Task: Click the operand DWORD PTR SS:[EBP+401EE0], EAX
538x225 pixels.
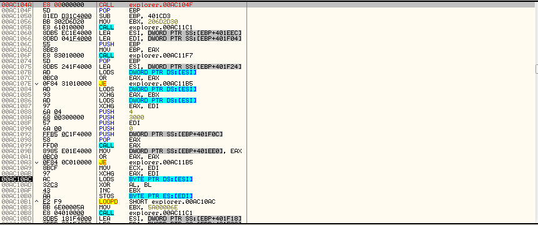Action: [x=185, y=151]
